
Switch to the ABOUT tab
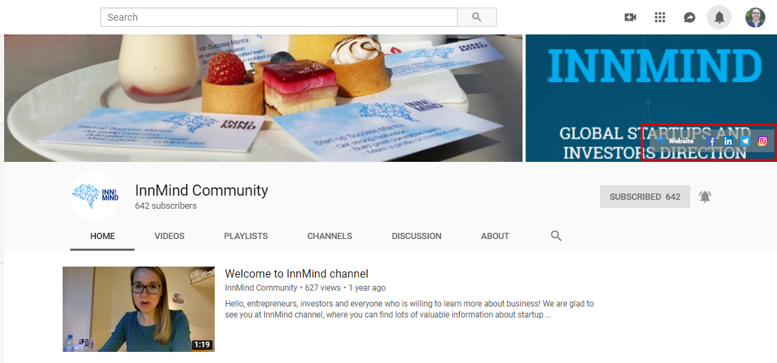pos(495,236)
